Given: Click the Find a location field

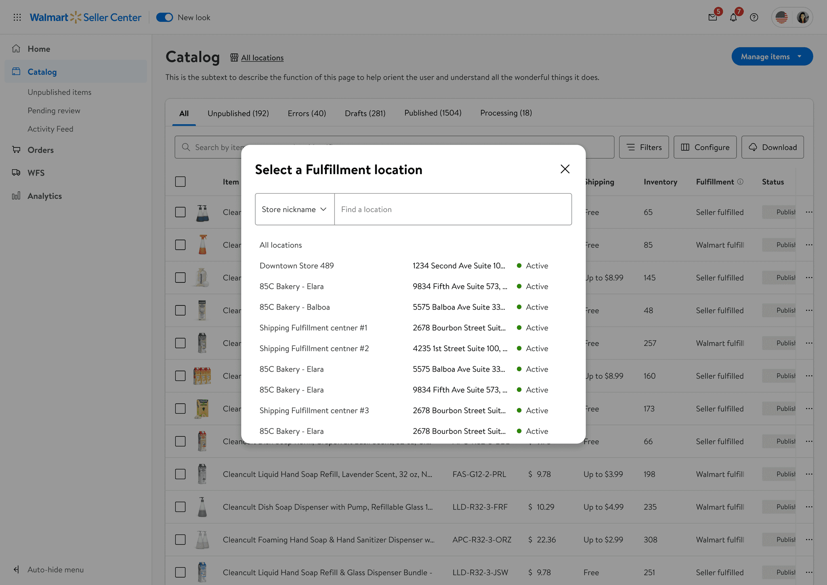Looking at the screenshot, I should click(x=452, y=209).
